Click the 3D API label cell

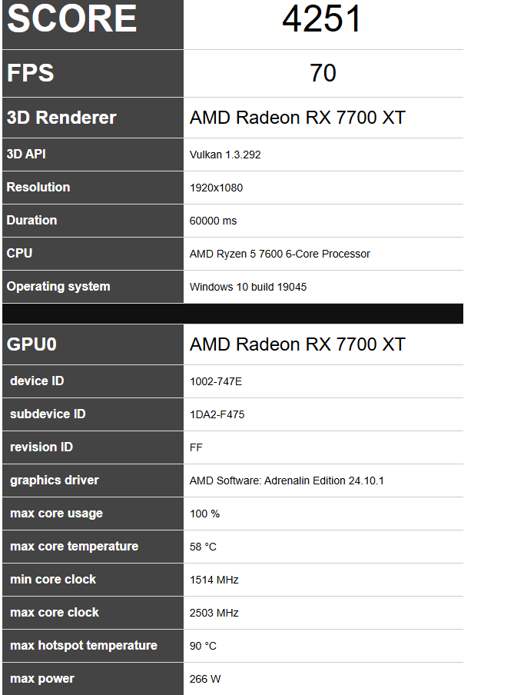pyautogui.click(x=93, y=155)
